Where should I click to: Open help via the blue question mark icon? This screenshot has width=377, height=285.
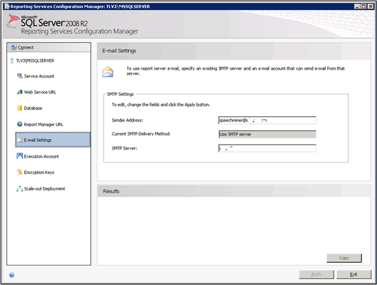point(11,275)
